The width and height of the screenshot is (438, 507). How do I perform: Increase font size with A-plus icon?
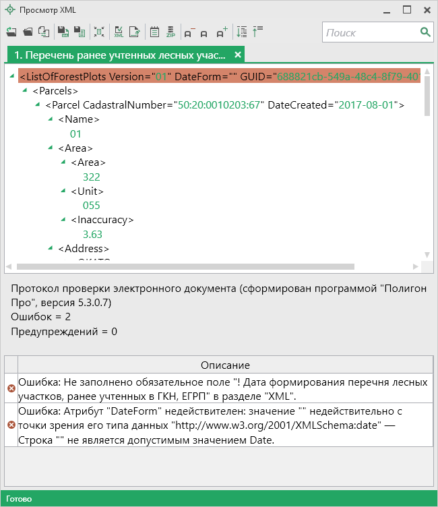(222, 32)
